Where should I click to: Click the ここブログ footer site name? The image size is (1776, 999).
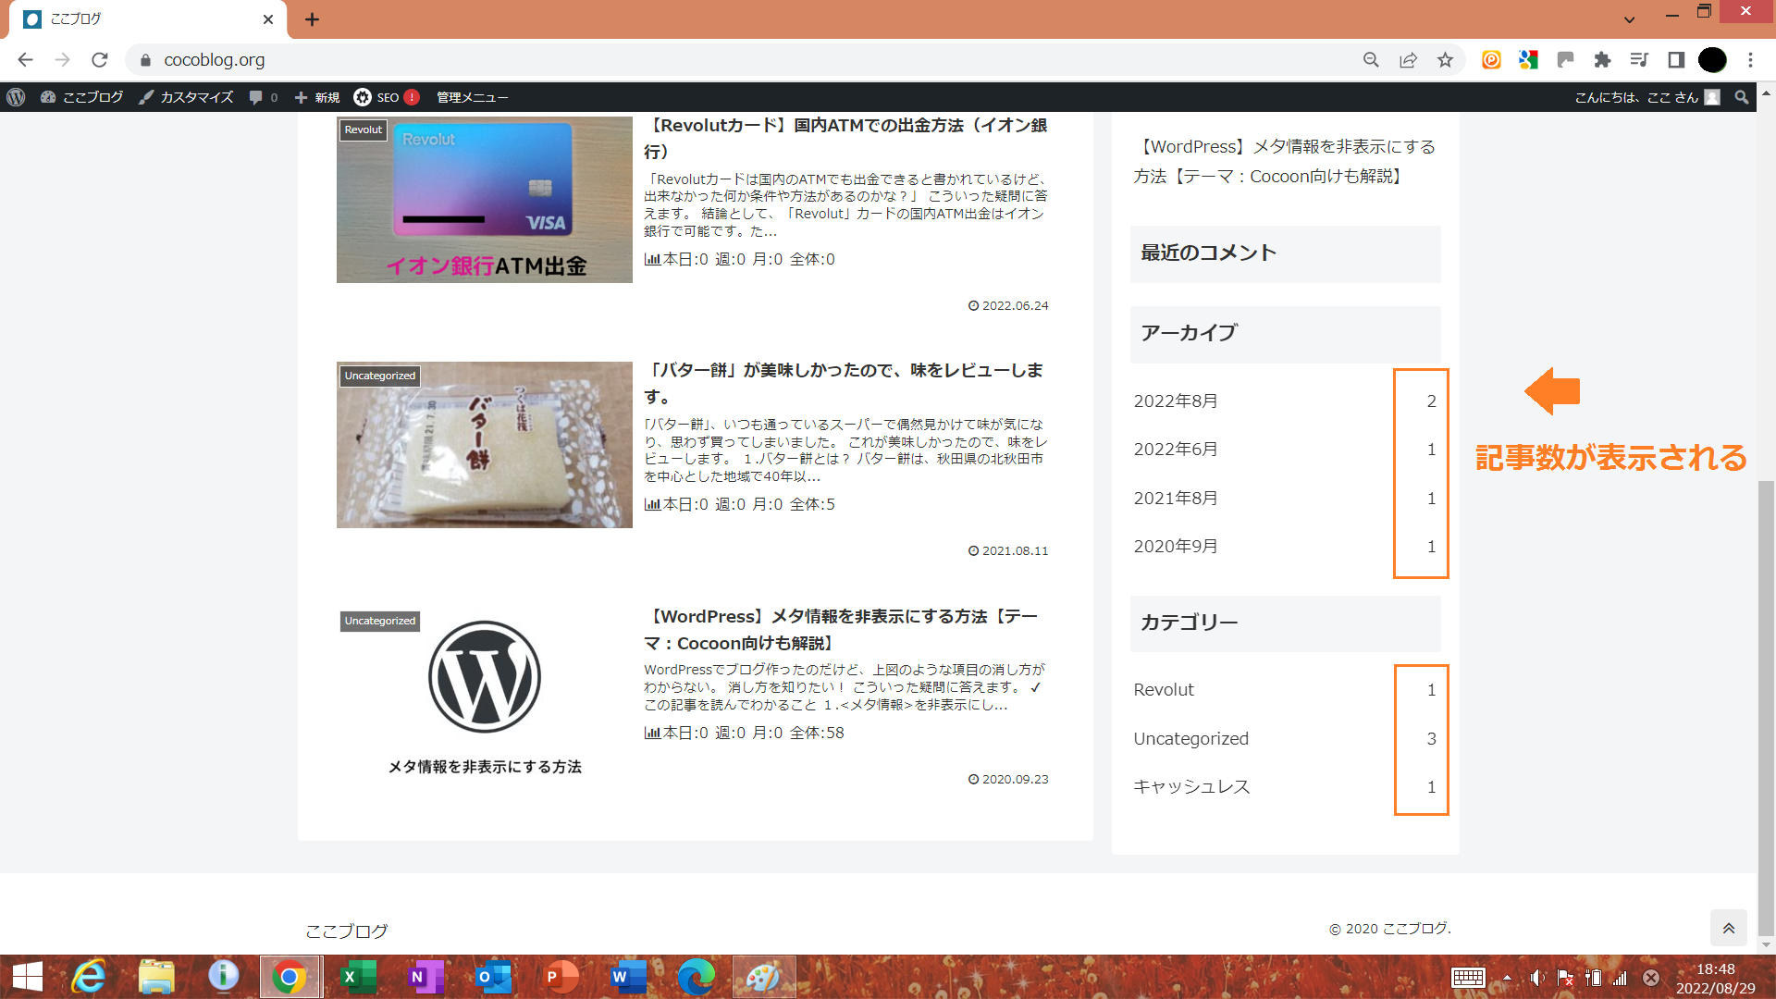pos(347,931)
